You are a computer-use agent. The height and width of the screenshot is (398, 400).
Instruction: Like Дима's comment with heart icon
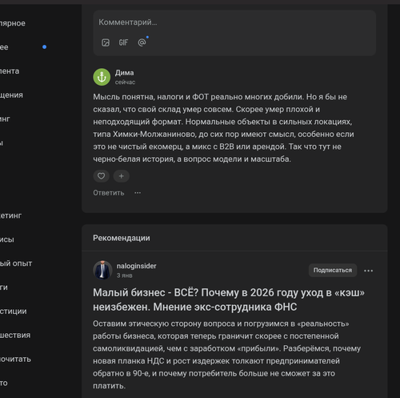[101, 176]
